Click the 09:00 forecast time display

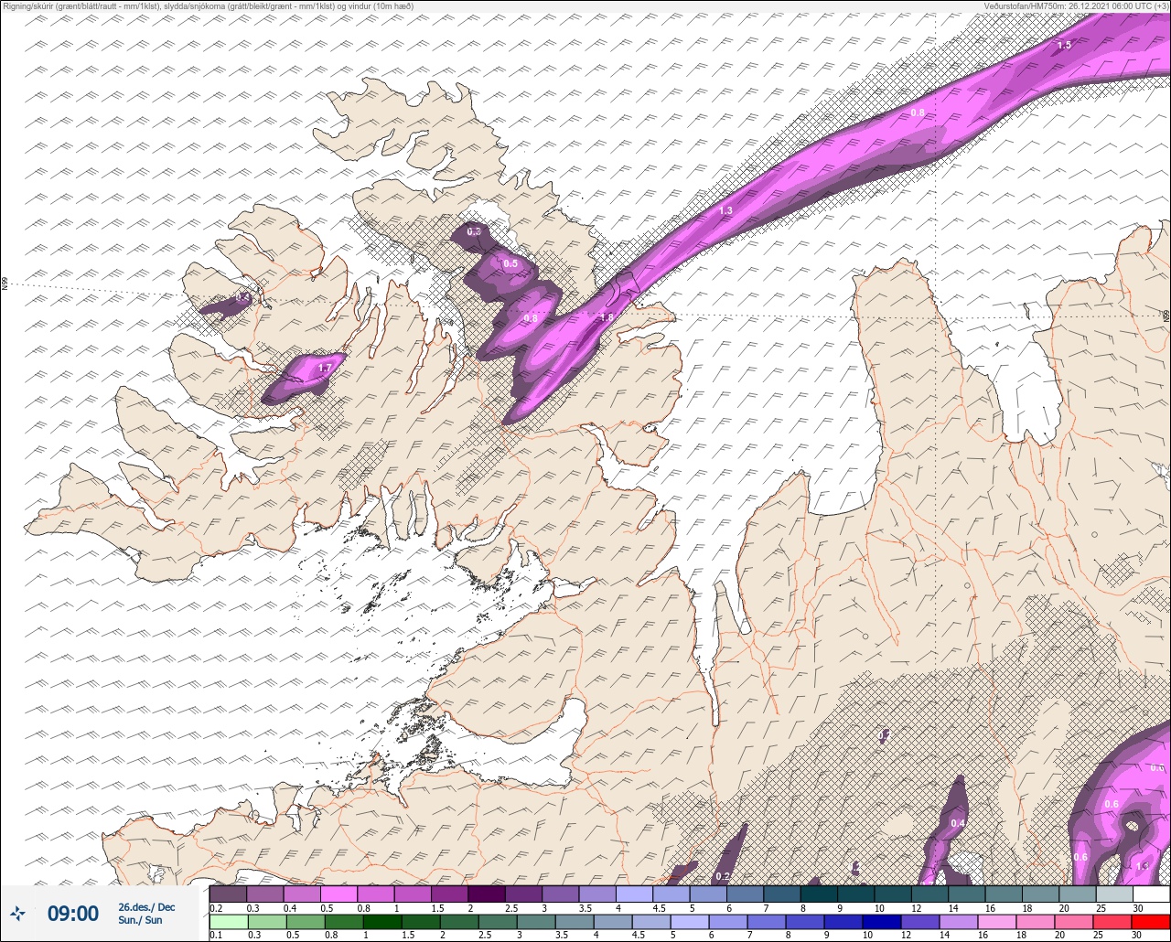[x=73, y=914]
